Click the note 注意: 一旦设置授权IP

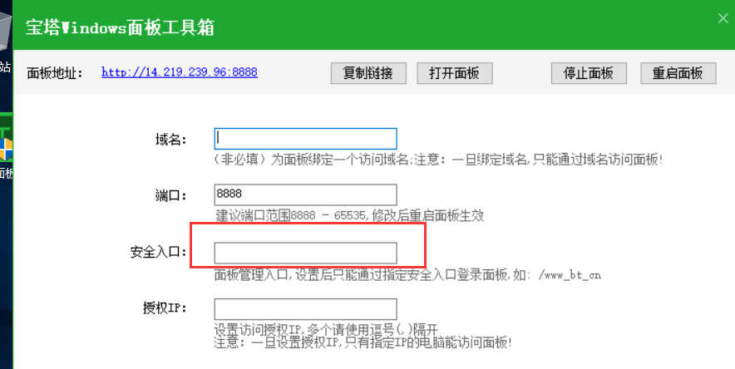point(363,342)
